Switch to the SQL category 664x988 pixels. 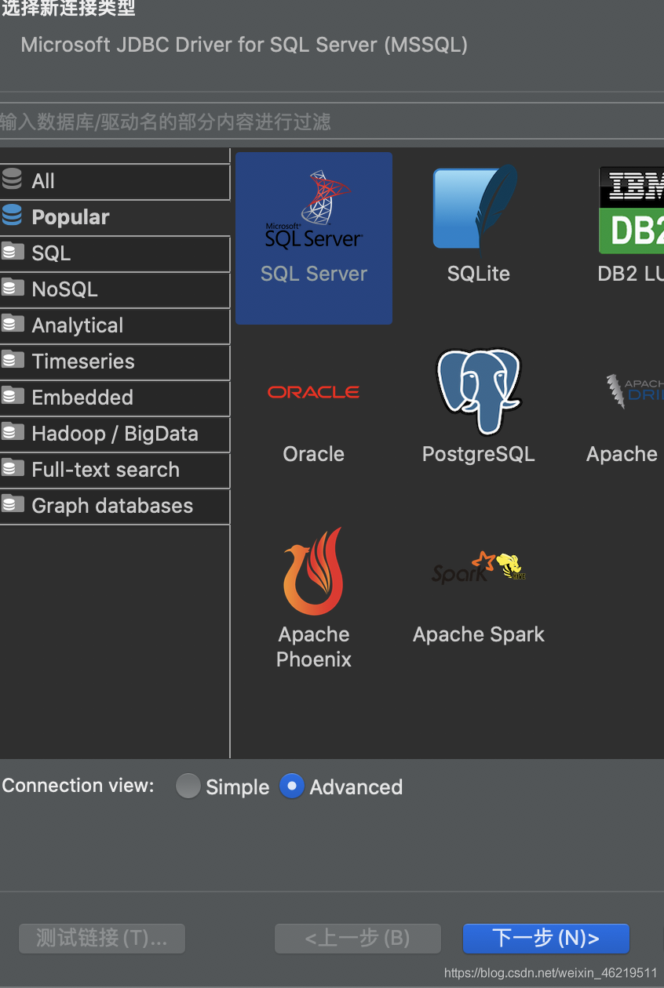115,253
